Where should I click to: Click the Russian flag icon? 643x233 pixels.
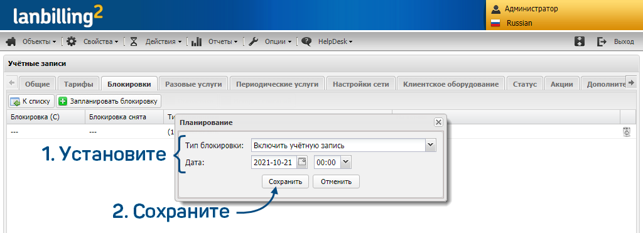coord(496,23)
